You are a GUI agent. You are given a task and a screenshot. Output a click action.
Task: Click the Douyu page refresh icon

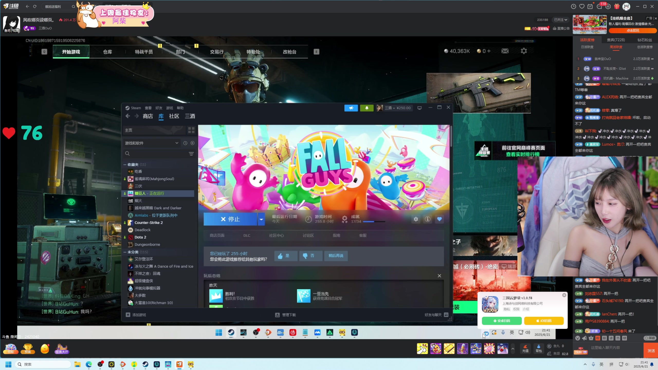coord(35,6)
